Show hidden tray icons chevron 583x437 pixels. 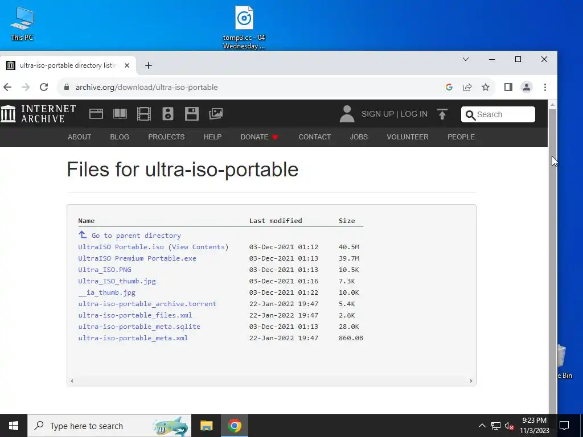[x=482, y=426]
